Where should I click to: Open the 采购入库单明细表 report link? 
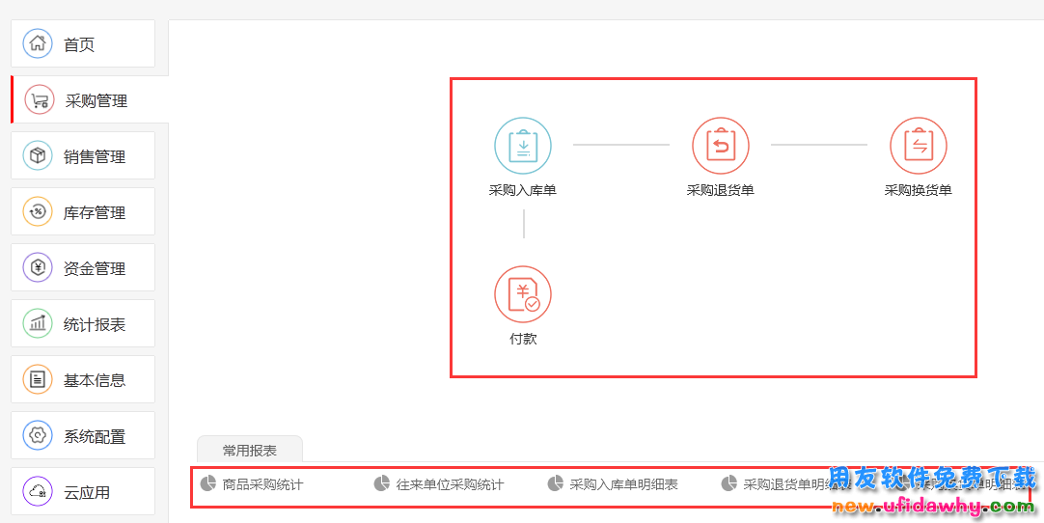coord(622,484)
